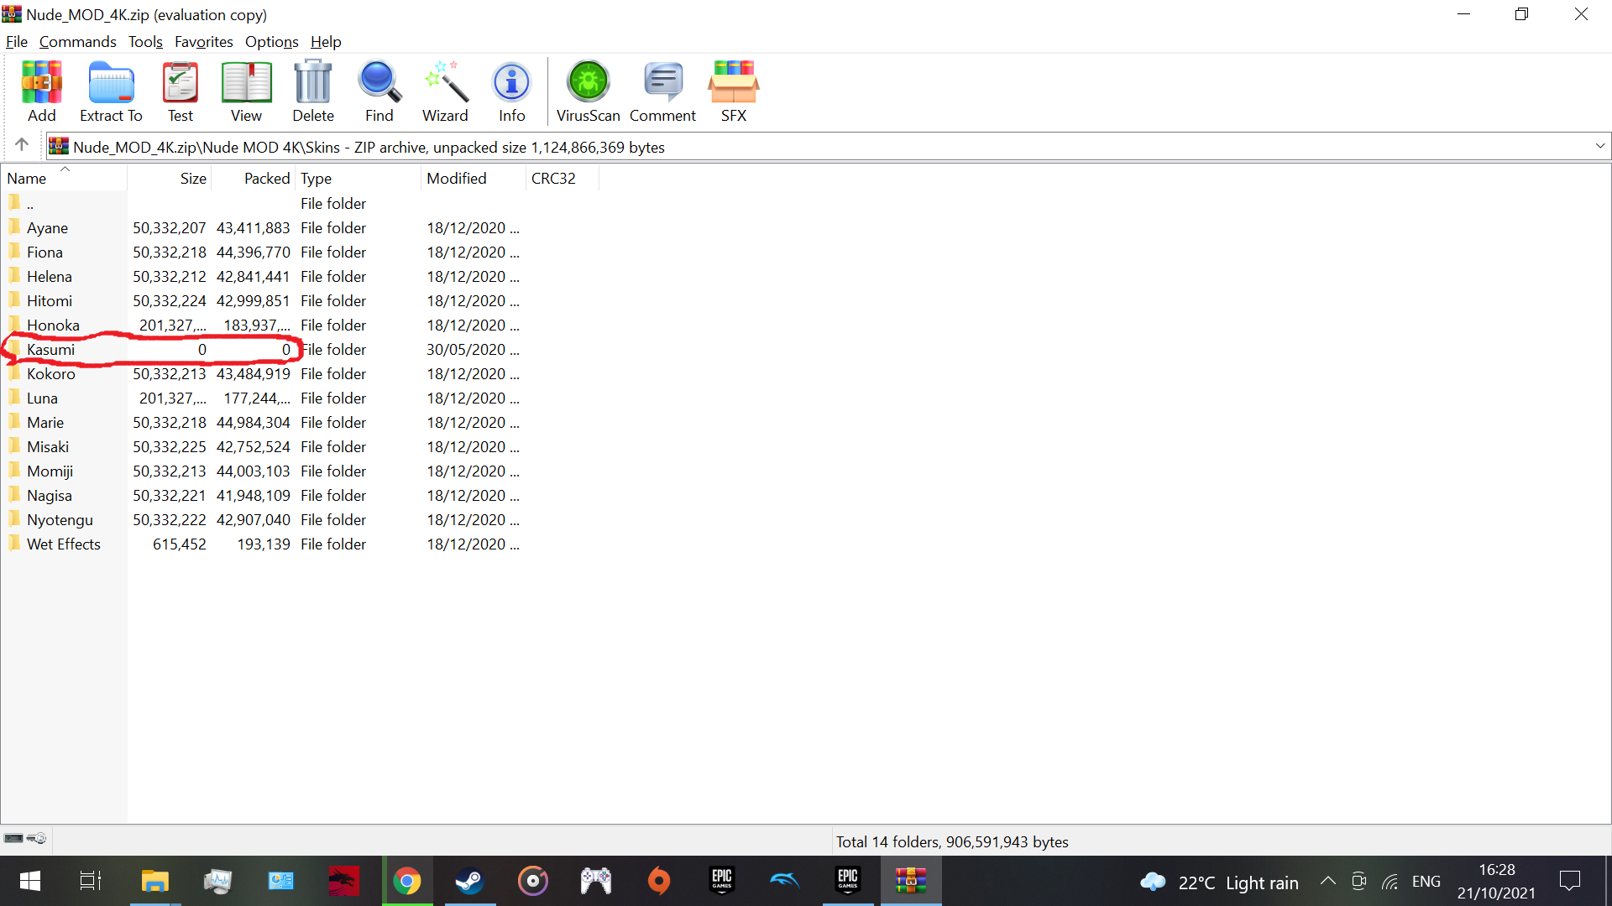The height and width of the screenshot is (906, 1612).
Task: Go up one folder level arrow
Action: (22, 145)
